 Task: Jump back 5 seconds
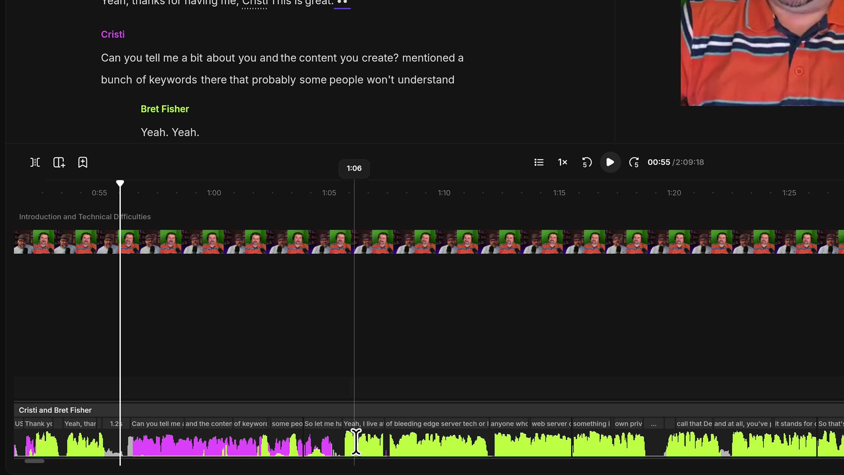point(587,162)
